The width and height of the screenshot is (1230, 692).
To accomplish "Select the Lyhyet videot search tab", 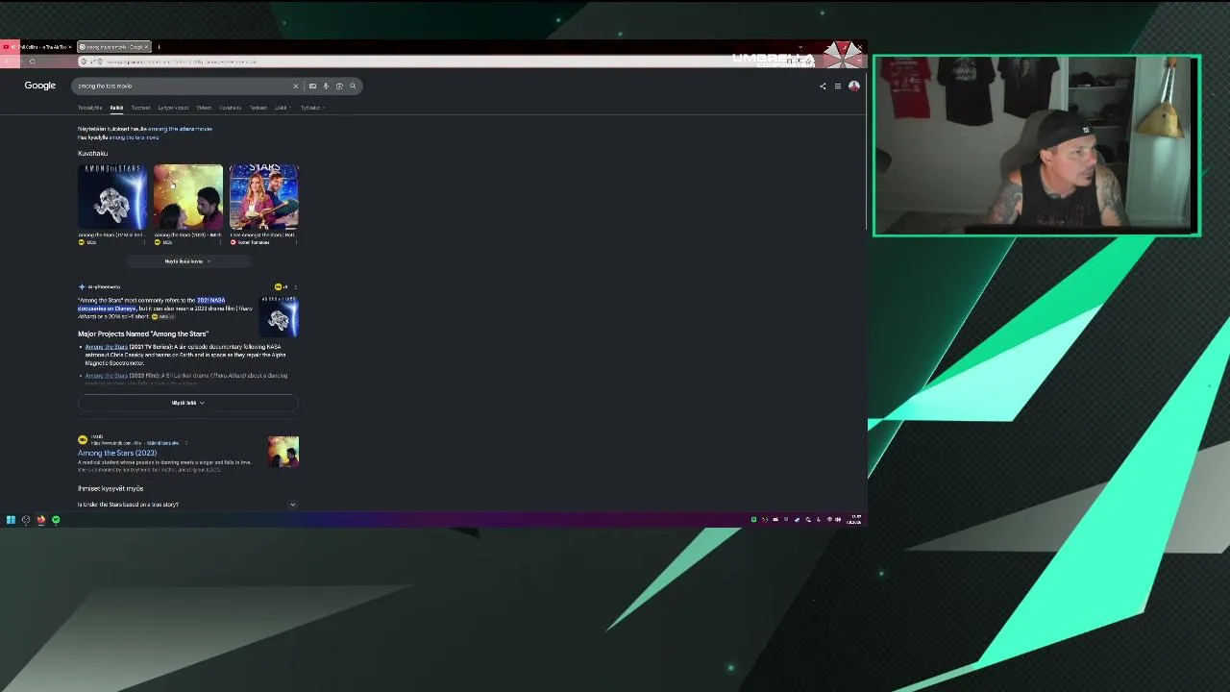I will (173, 108).
